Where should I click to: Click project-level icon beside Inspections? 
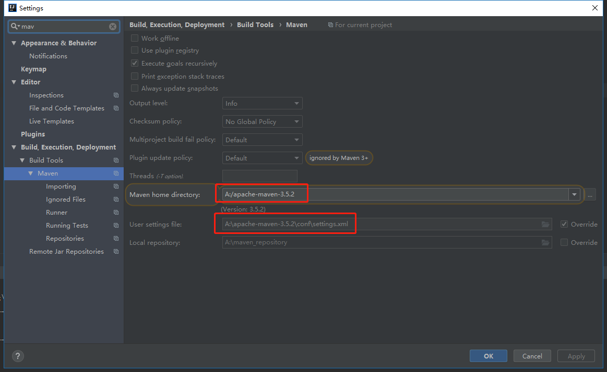(116, 95)
